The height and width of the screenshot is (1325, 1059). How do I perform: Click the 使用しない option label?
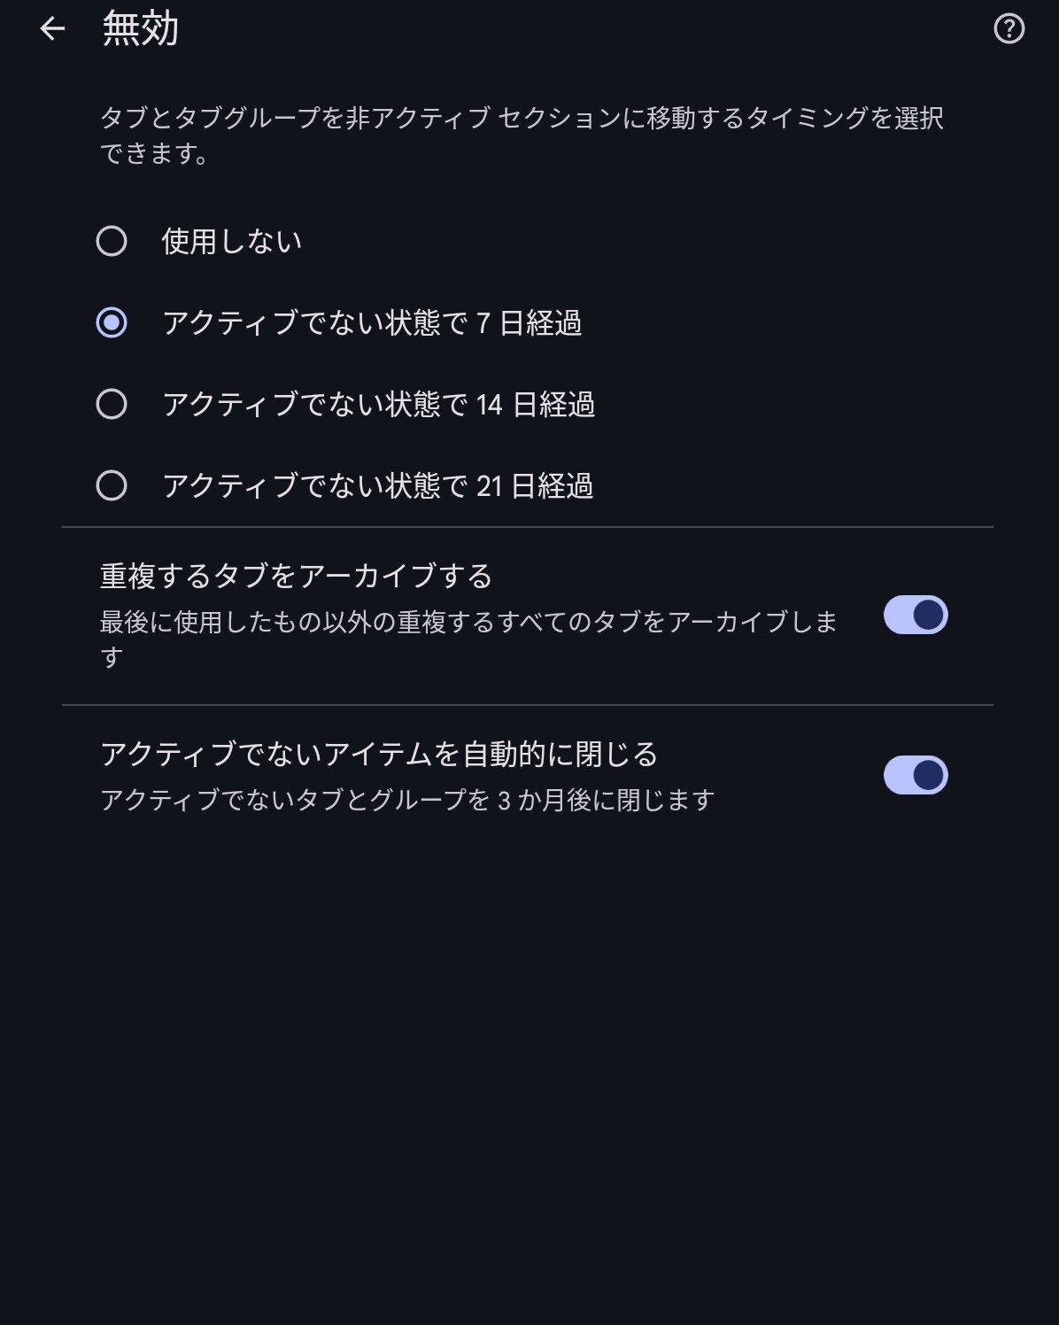(232, 241)
